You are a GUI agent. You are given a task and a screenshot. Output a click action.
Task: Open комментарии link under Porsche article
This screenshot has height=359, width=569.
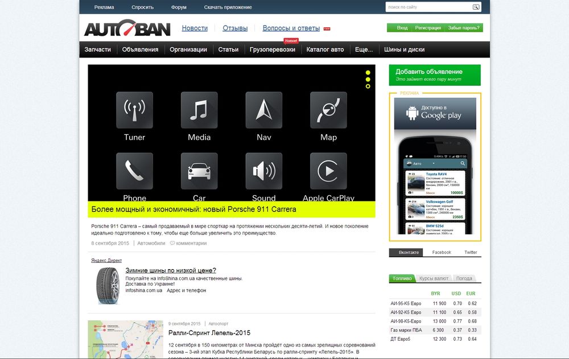[x=191, y=243]
